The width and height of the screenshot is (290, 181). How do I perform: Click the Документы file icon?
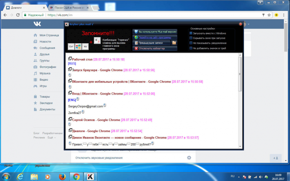pos(35,109)
